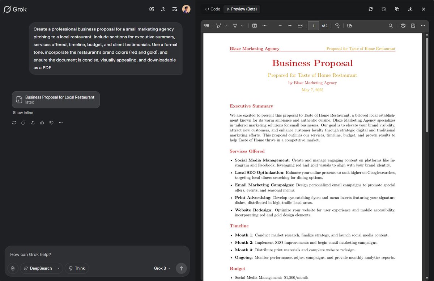Print the PDF document
This screenshot has width=434, height=281.
pyautogui.click(x=403, y=25)
